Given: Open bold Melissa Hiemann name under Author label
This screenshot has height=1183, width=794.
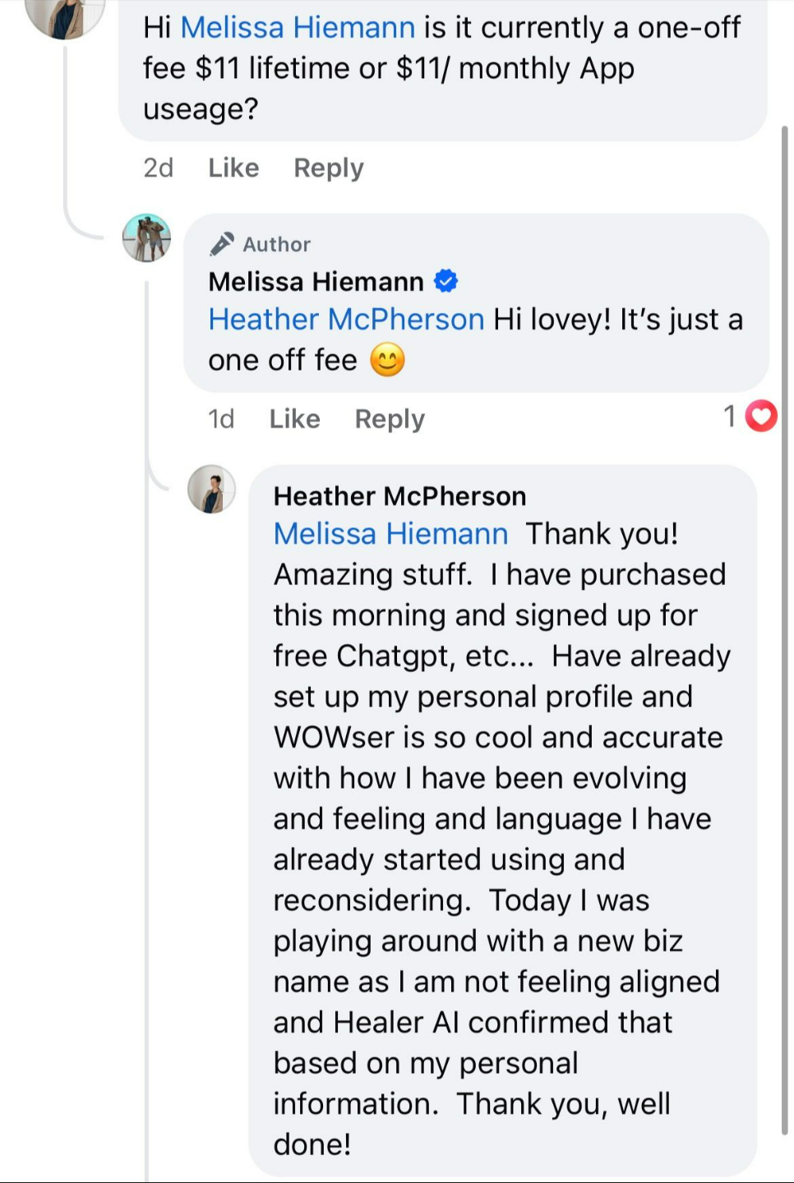Looking at the screenshot, I should [316, 282].
